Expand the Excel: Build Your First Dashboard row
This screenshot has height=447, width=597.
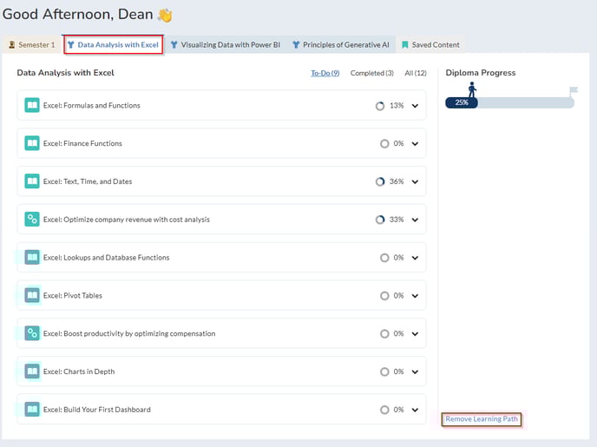click(415, 410)
